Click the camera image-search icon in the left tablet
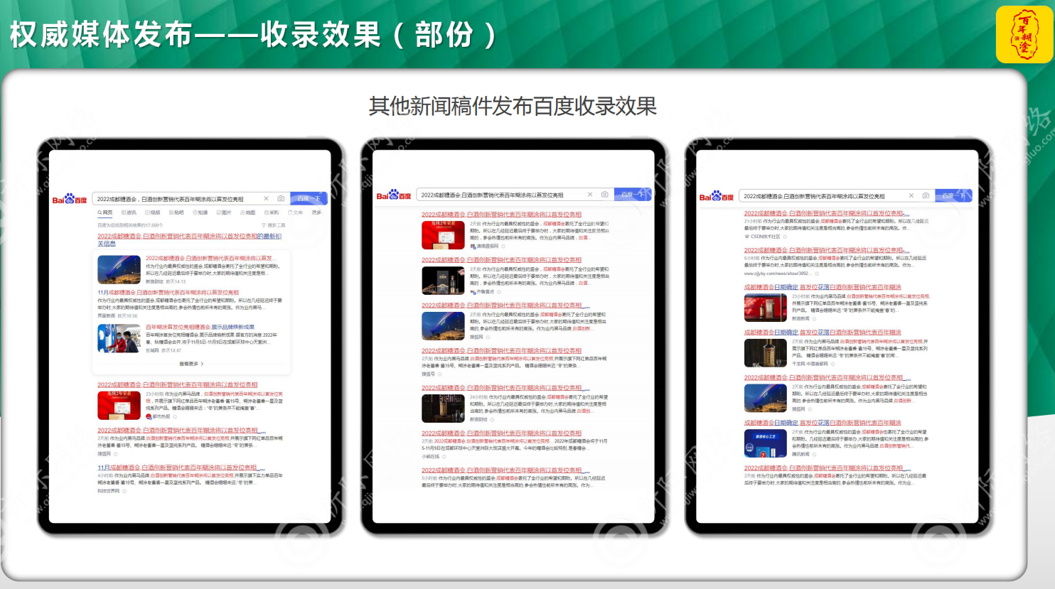1055x589 pixels. 281,199
